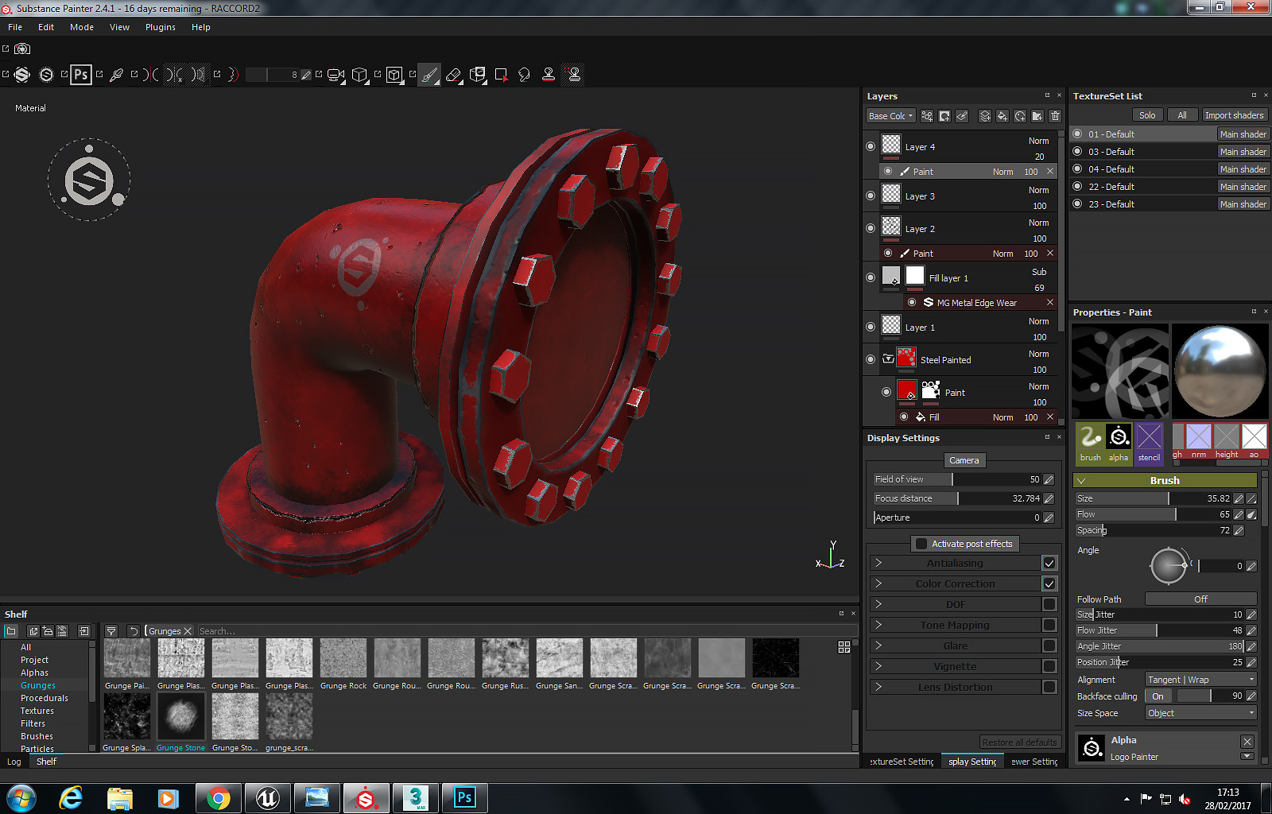Uncheck the Color Correction checkbox
Screen dimensions: 1272x814
pyautogui.click(x=1049, y=583)
